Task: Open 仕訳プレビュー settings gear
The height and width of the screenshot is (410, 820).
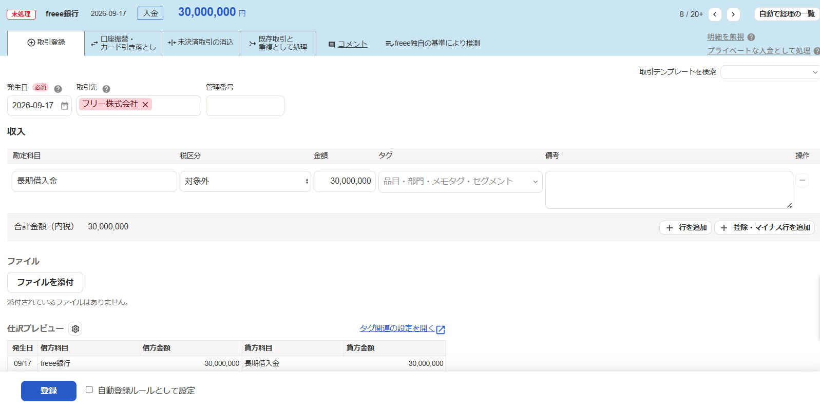Action: (x=75, y=329)
